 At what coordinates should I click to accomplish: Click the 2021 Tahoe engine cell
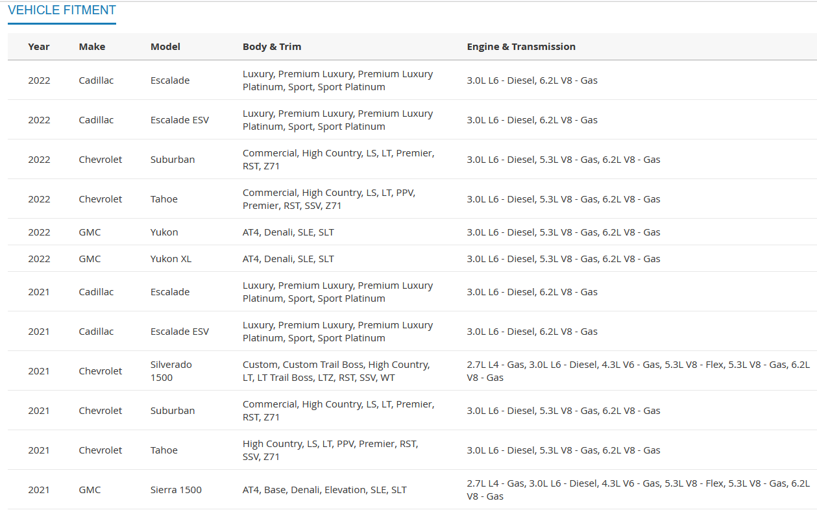point(563,450)
